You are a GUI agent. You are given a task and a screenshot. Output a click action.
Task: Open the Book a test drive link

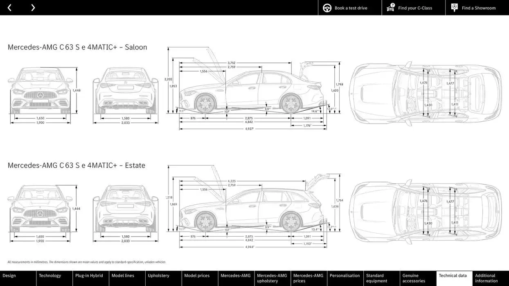[351, 7]
